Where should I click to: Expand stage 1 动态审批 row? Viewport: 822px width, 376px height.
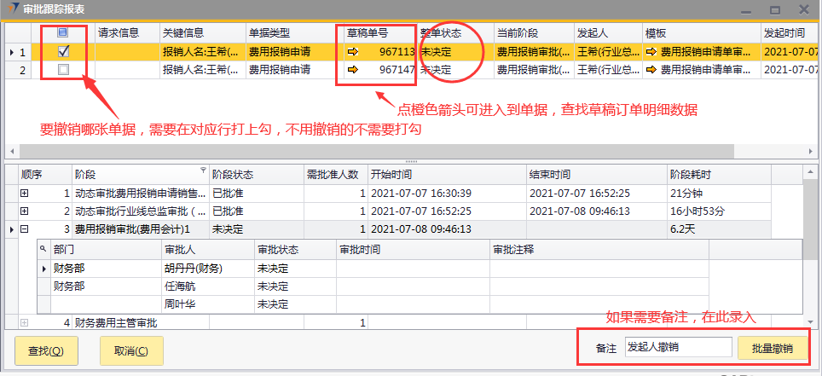pos(25,194)
